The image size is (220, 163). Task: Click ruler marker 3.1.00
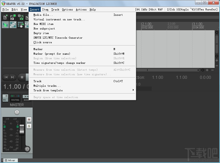coord(198,24)
